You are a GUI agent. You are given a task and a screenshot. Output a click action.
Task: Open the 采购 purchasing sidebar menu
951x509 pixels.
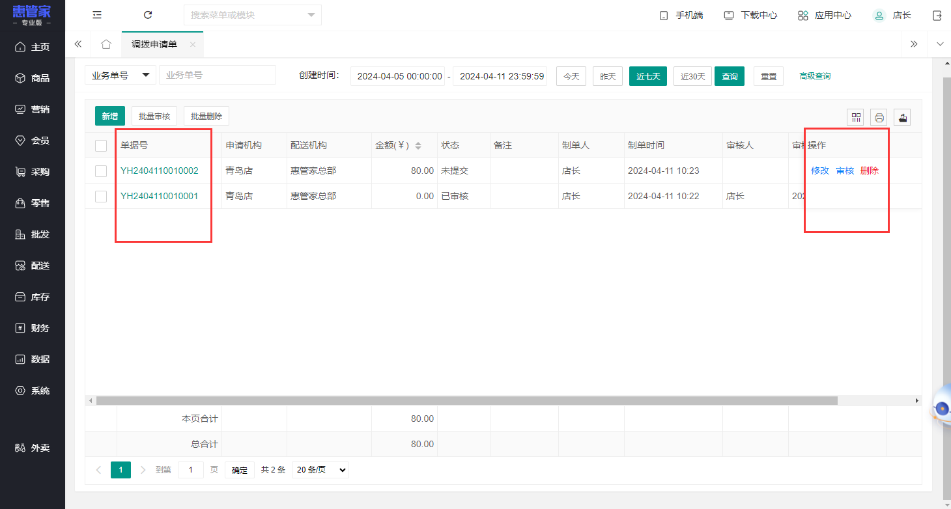click(x=33, y=172)
